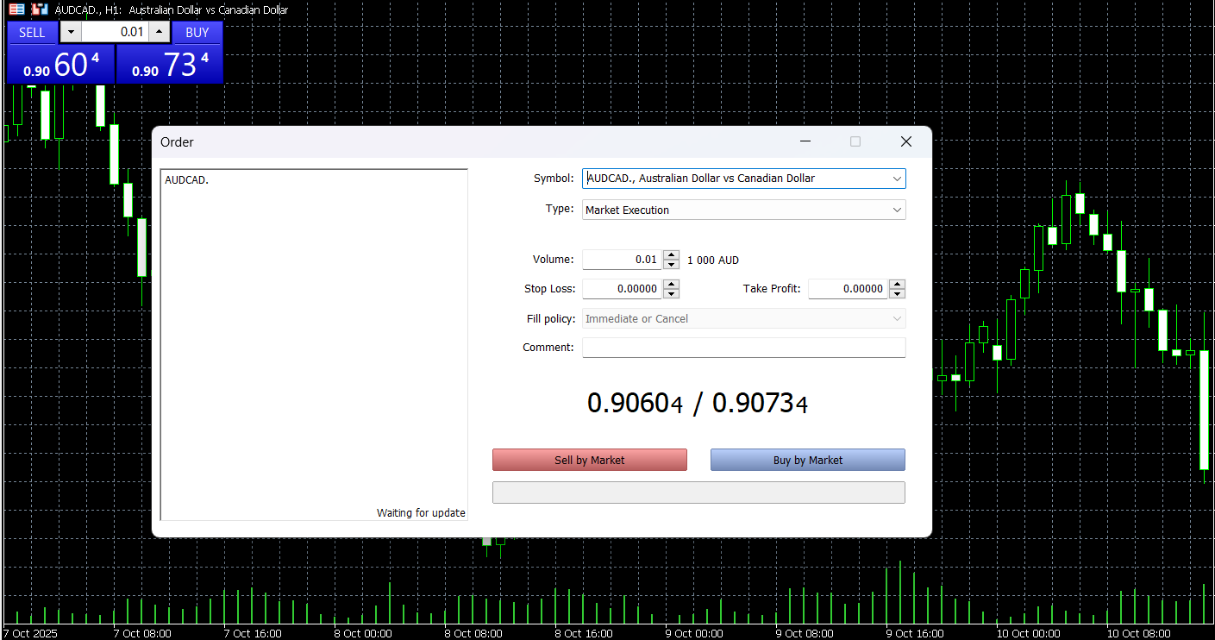Open the Fill policy dropdown
This screenshot has height=640, width=1215.
[897, 319]
